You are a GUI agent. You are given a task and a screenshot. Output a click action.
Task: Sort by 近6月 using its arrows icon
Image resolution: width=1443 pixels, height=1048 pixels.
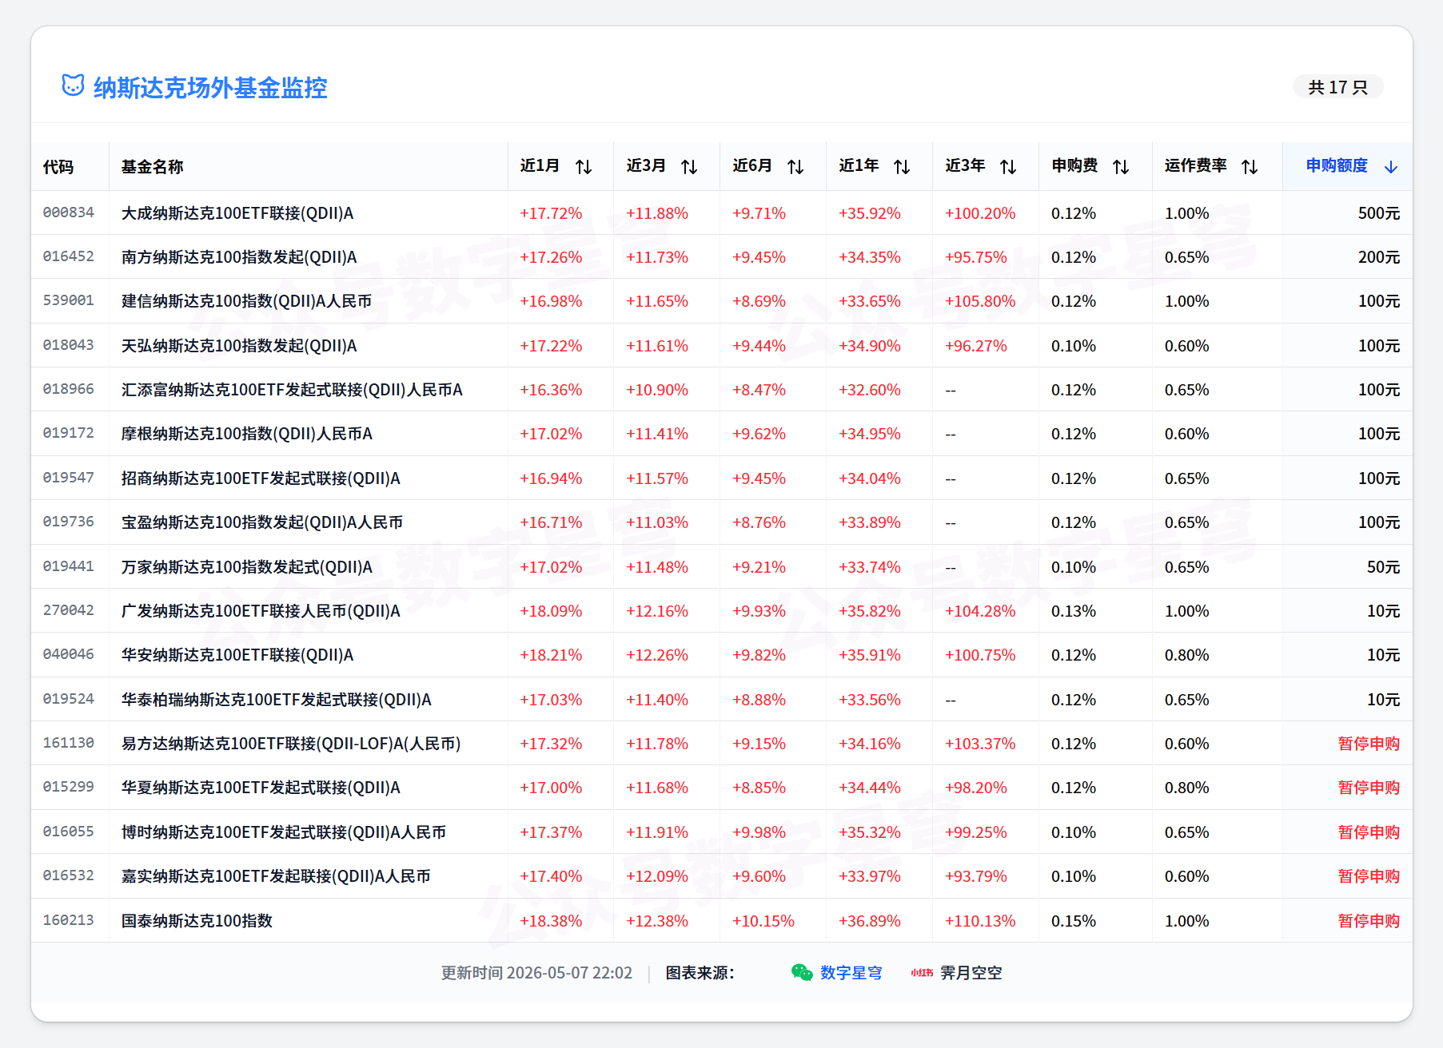pyautogui.click(x=795, y=166)
